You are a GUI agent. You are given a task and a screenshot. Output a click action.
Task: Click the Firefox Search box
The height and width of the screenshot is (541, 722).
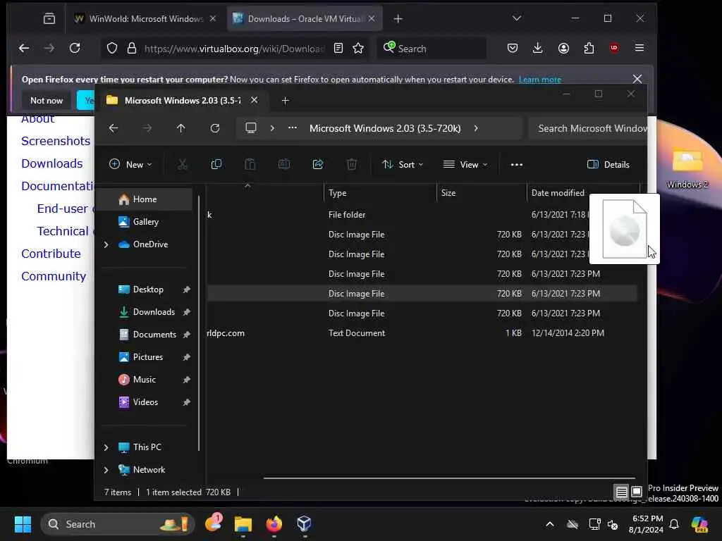(432, 48)
